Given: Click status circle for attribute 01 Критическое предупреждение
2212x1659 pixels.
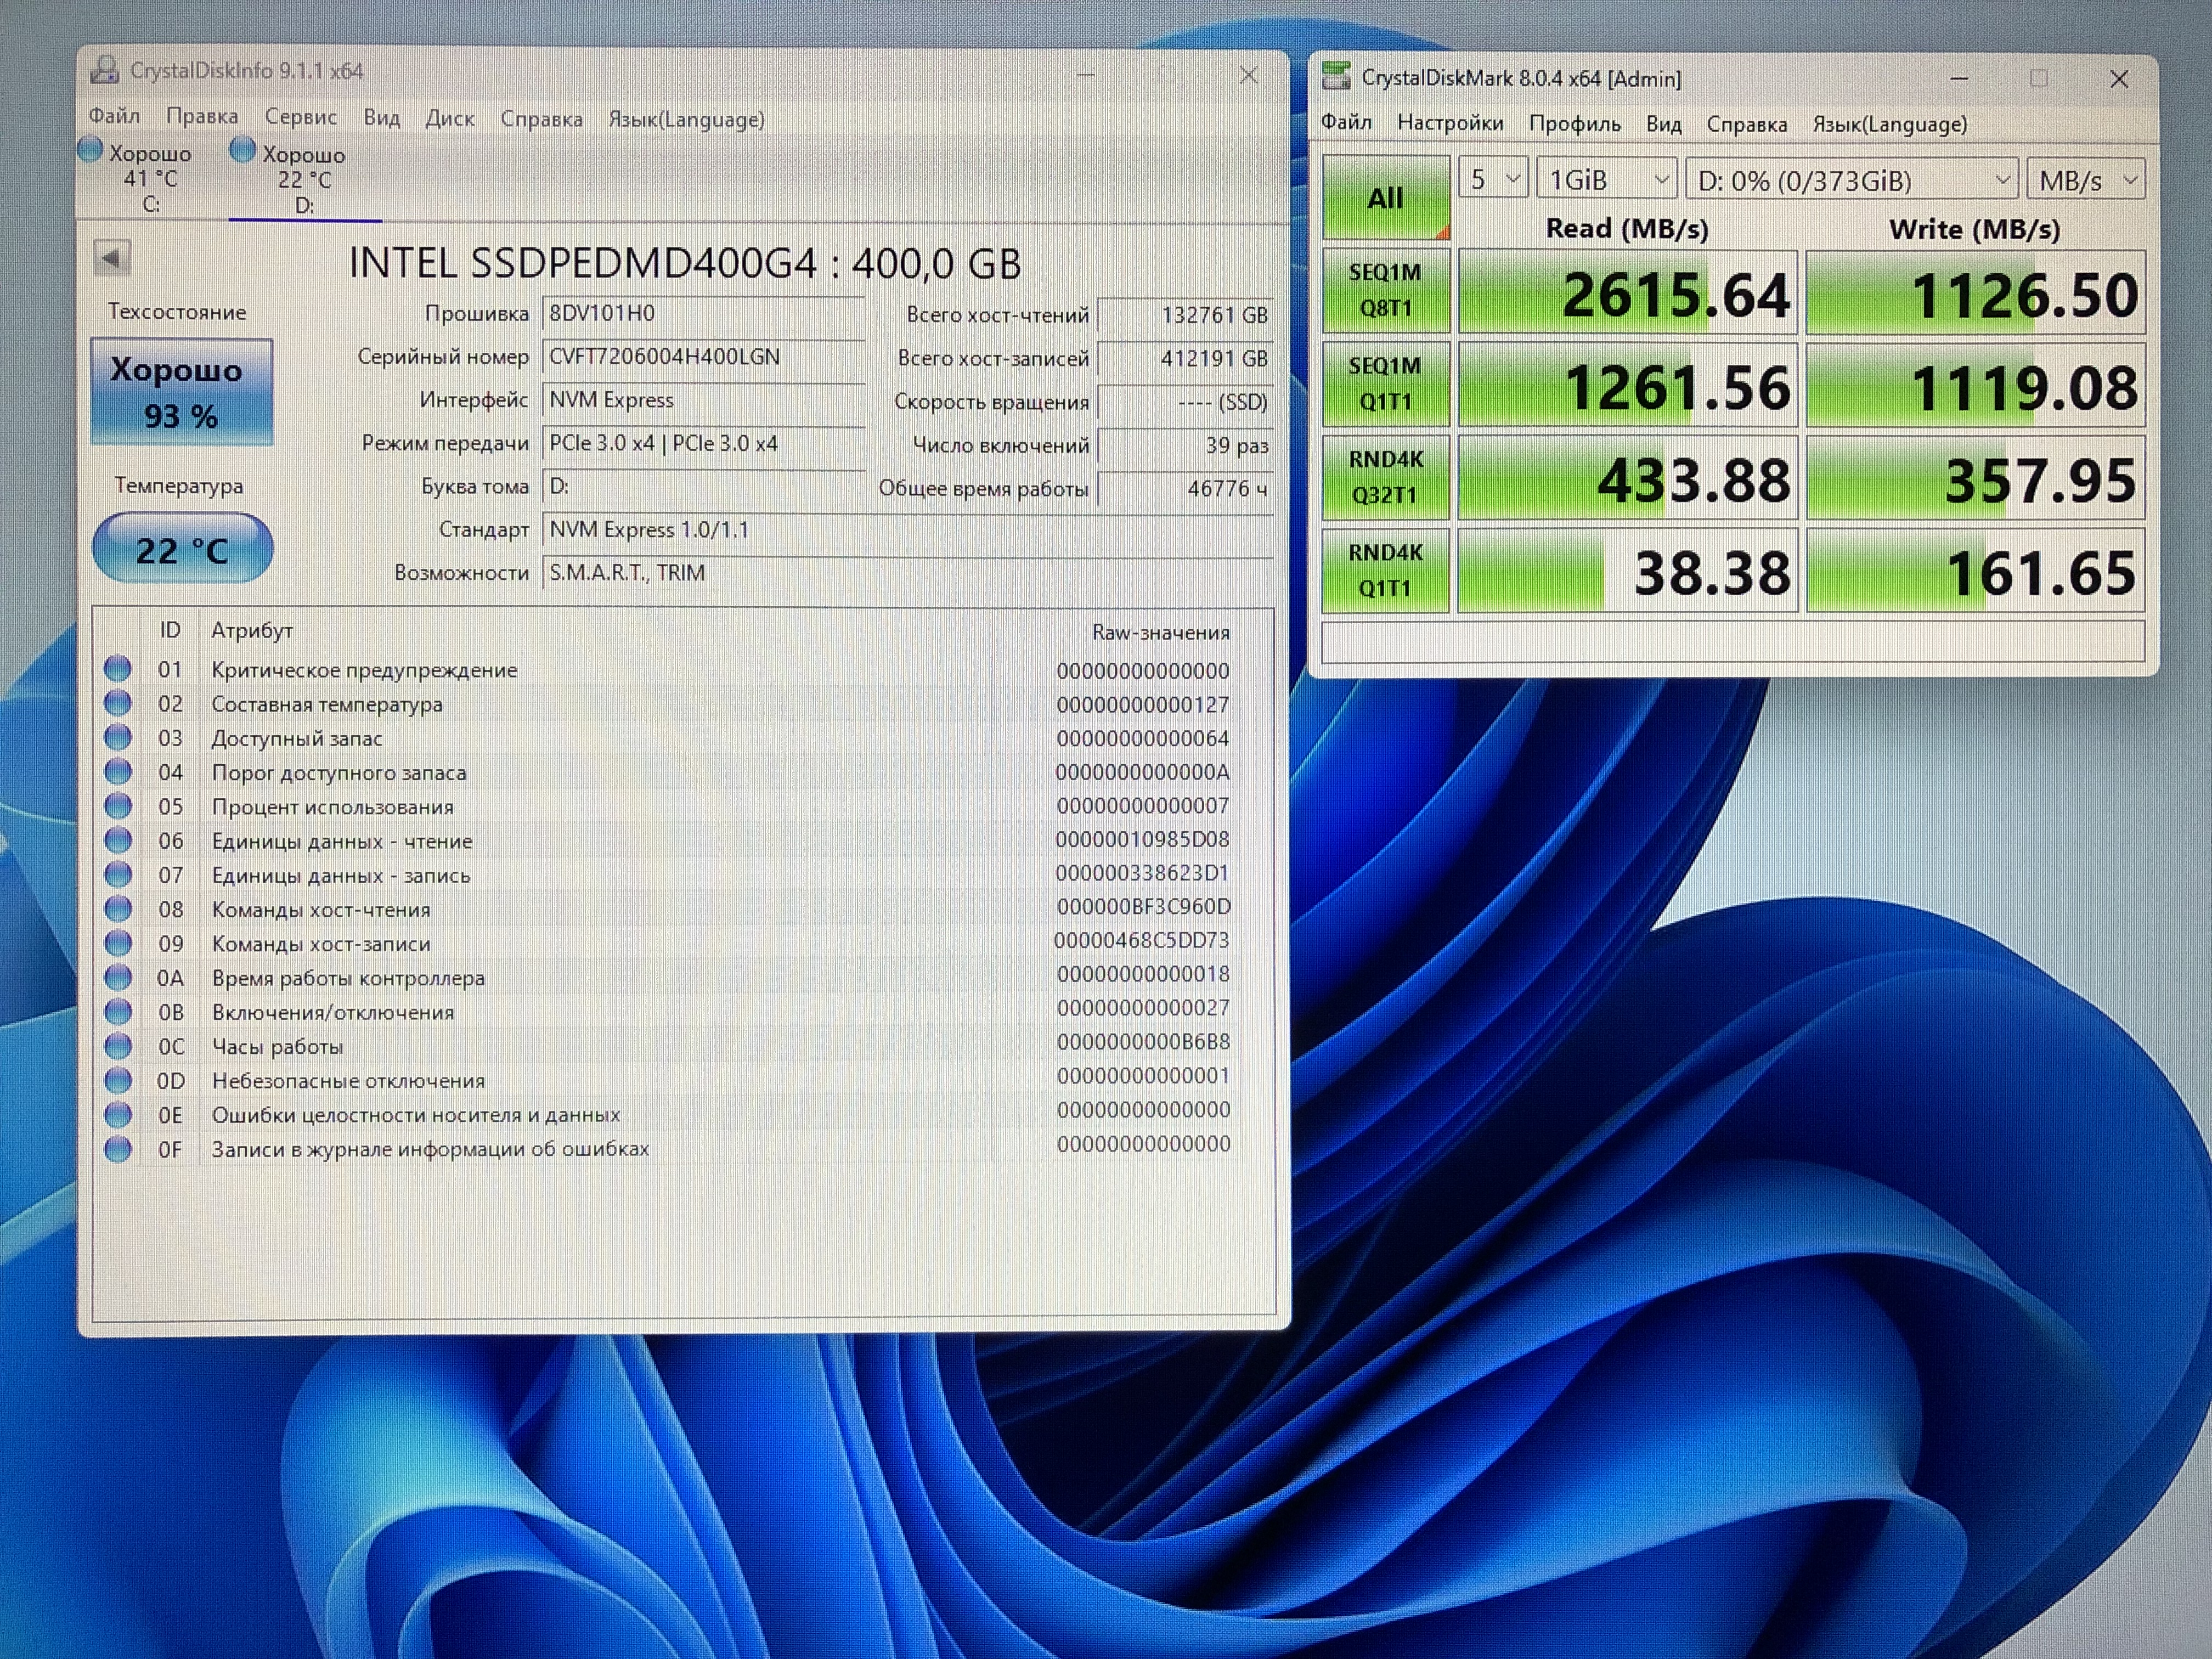Looking at the screenshot, I should pos(118,668).
